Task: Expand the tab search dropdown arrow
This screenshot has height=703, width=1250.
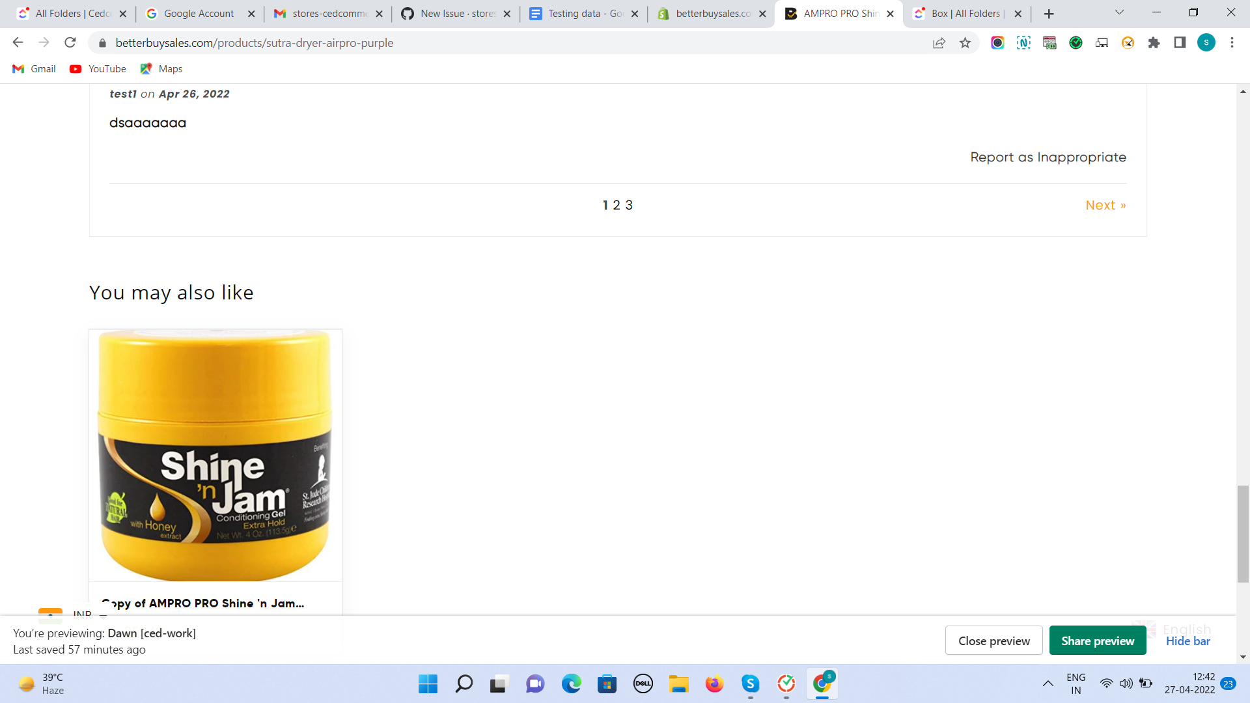Action: [1119, 13]
